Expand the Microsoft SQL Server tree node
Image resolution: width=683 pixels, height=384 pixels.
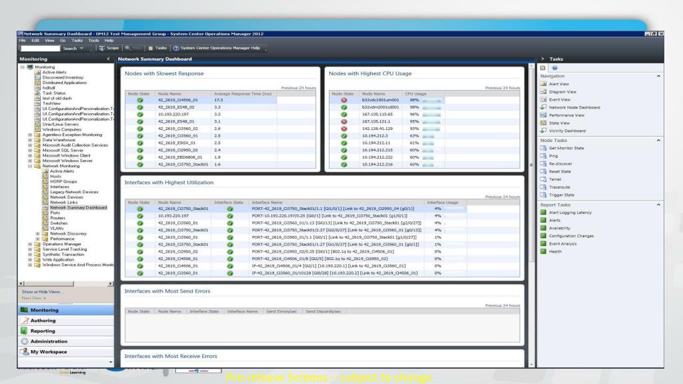pos(30,150)
